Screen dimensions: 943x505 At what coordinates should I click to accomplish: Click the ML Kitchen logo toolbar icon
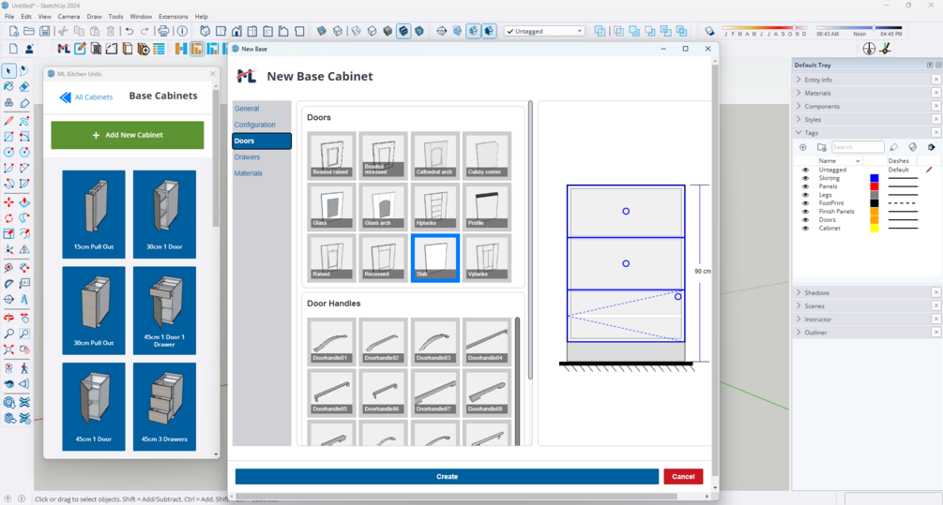click(63, 49)
